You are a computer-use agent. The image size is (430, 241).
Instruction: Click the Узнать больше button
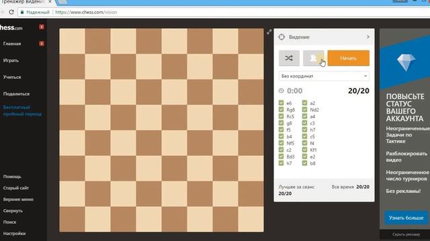tap(406, 218)
